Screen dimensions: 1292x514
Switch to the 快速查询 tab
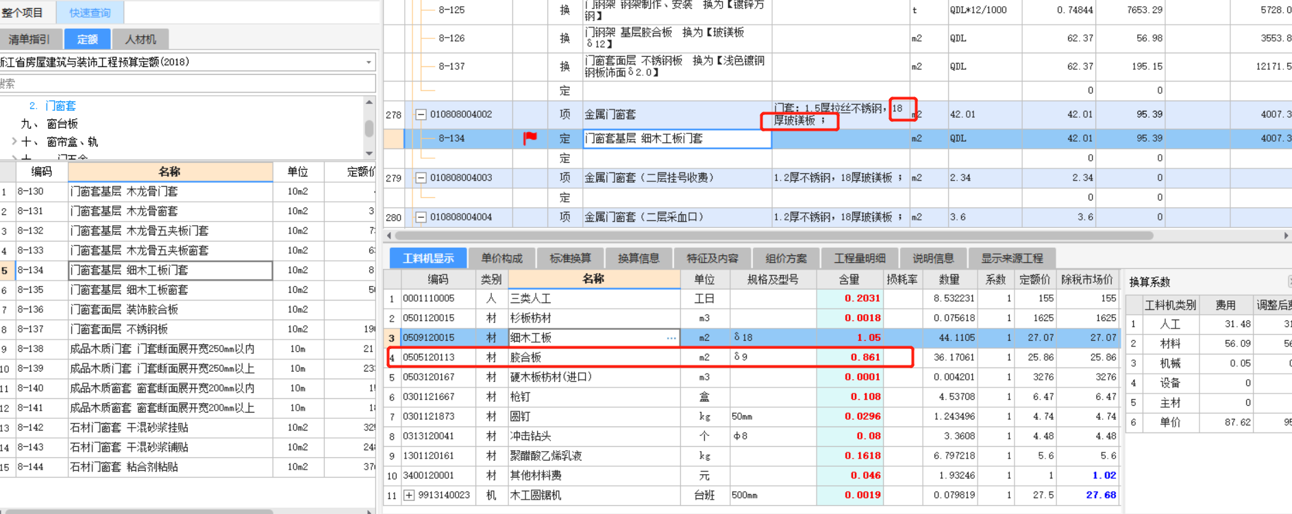click(x=90, y=12)
